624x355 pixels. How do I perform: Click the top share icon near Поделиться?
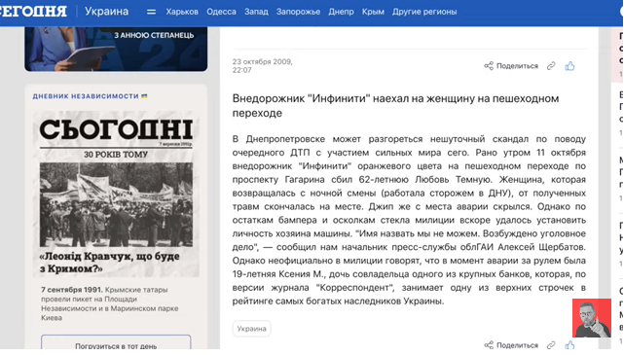[x=489, y=66]
